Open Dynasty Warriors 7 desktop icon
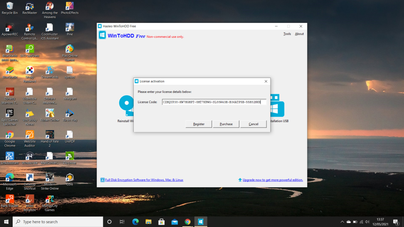The image size is (404, 227). pyautogui.click(x=10, y=96)
